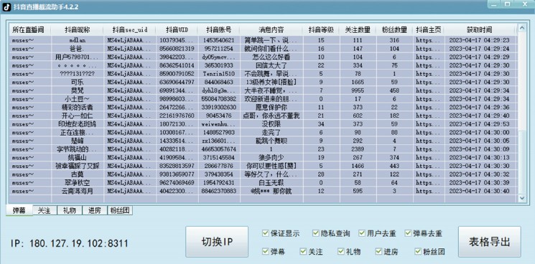Switch to the 粉丝团 tab
The width and height of the screenshot is (535, 264).
(120, 210)
